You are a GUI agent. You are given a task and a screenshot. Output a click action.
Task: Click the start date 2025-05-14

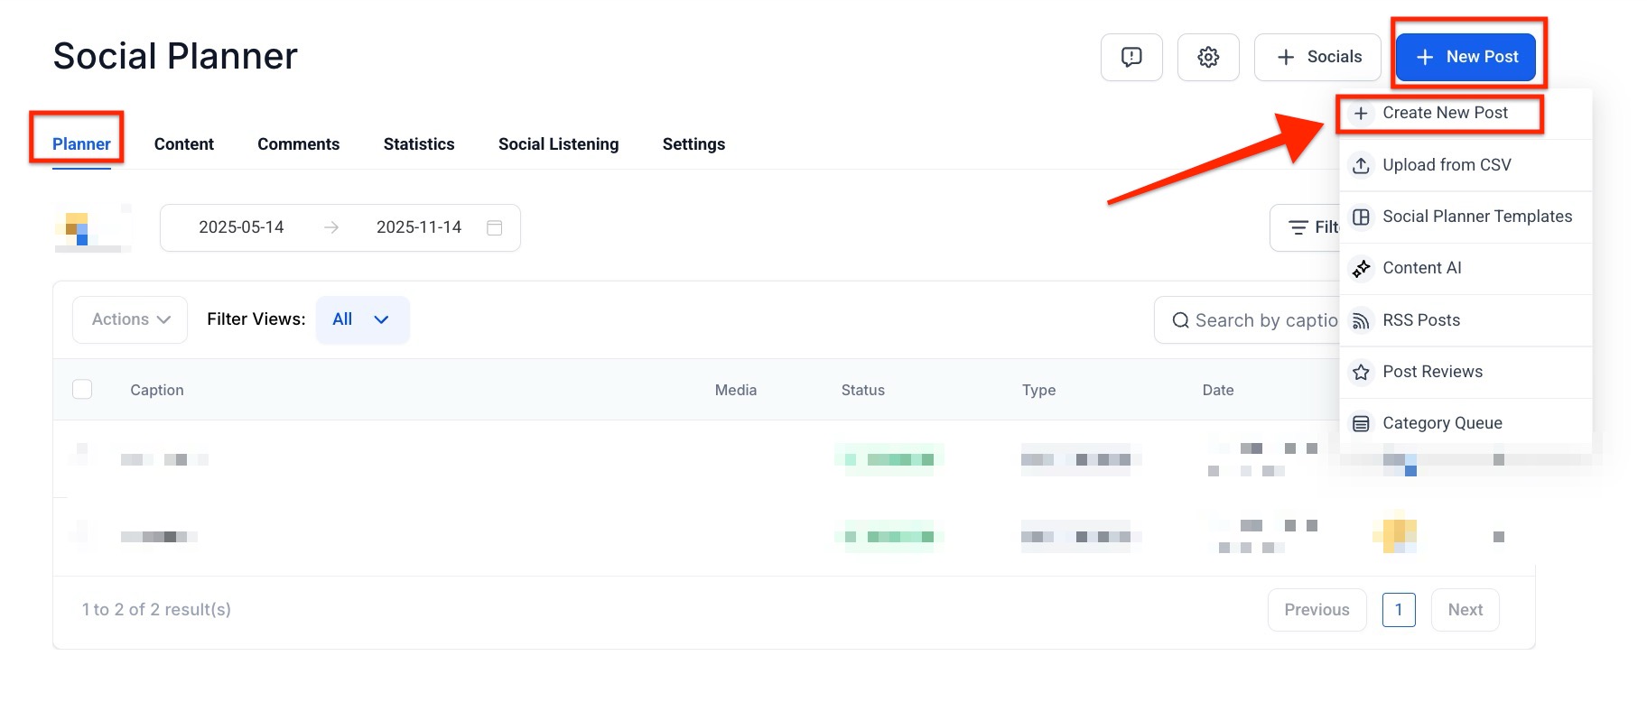coord(241,227)
